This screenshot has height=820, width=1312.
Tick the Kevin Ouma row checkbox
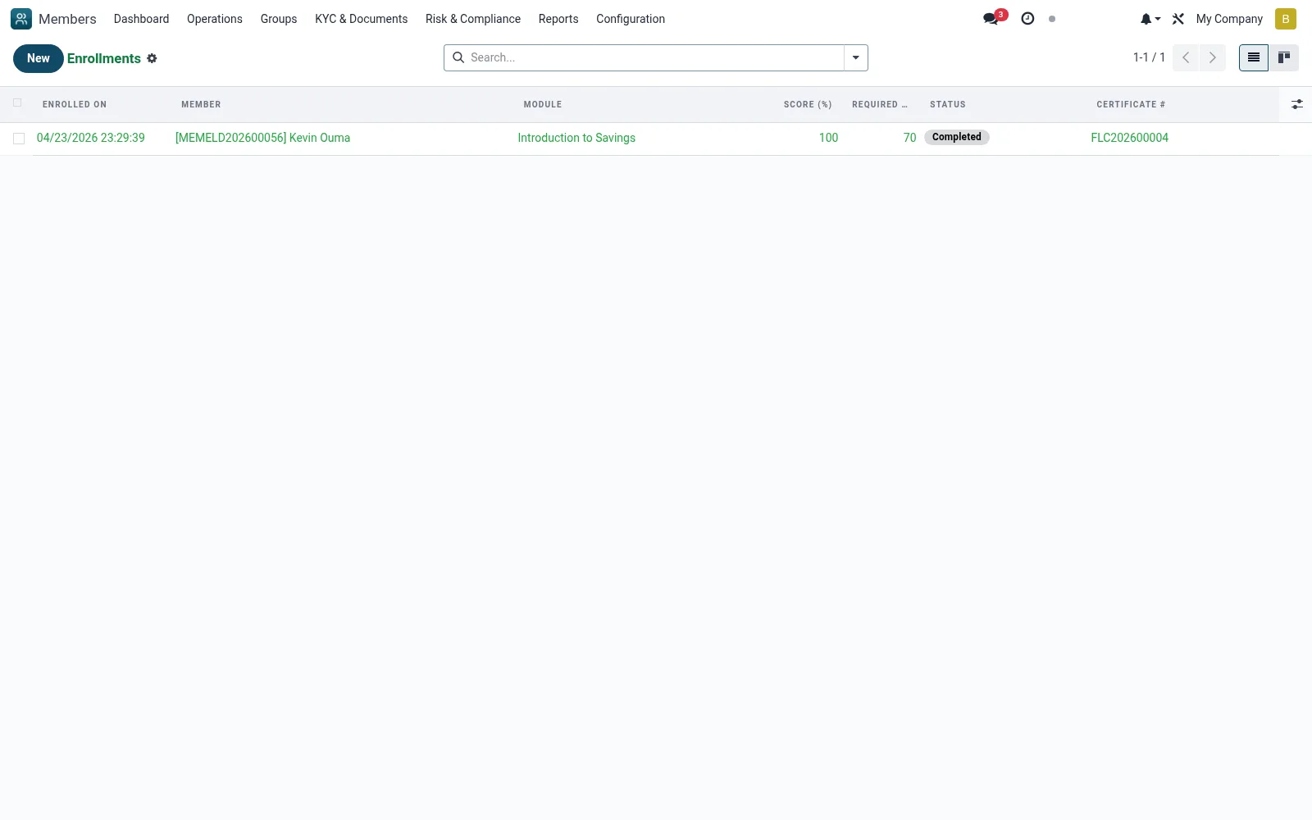(19, 139)
